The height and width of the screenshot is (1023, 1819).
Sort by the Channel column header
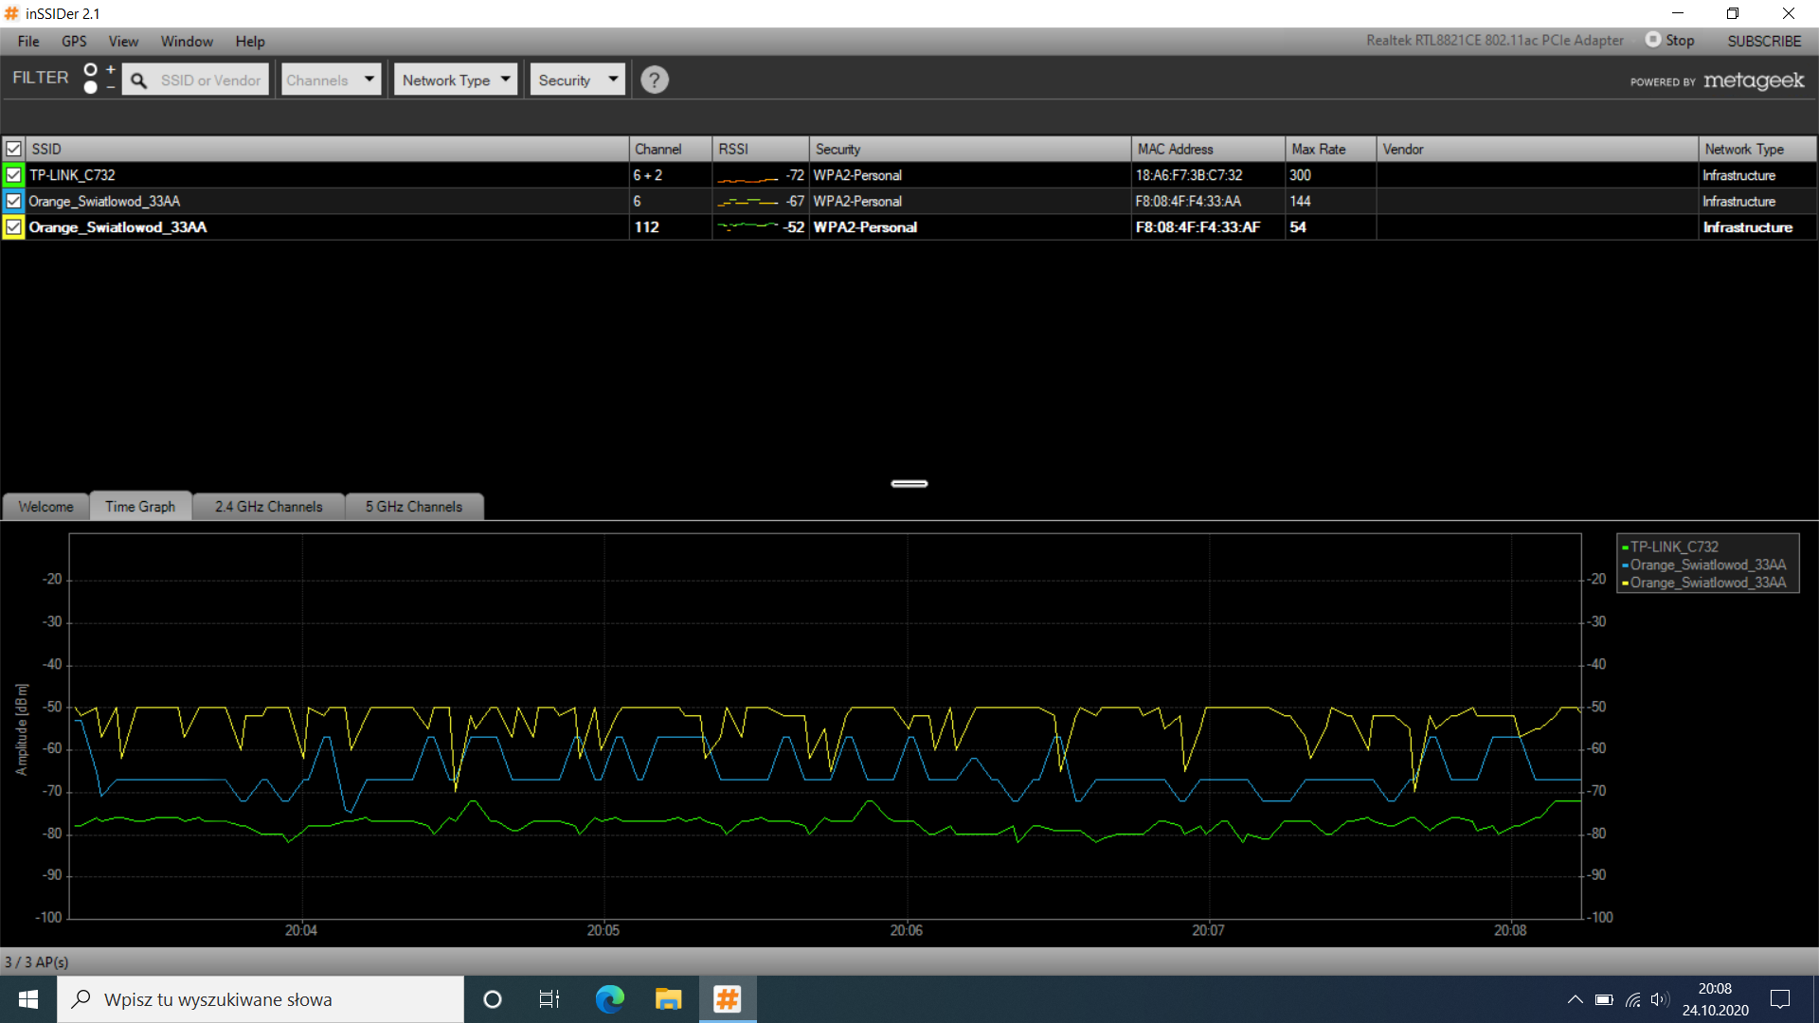670,149
